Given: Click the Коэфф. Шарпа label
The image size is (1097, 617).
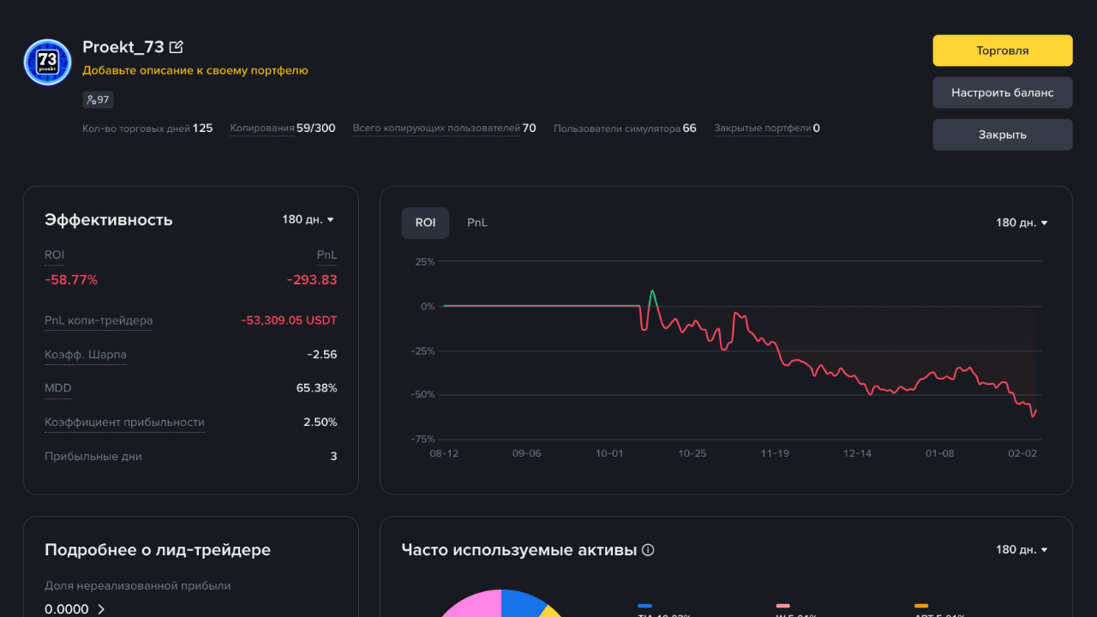Looking at the screenshot, I should pos(86,355).
